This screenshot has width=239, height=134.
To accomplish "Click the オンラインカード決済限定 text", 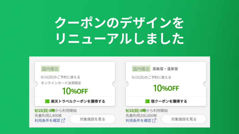I will point(61,83).
